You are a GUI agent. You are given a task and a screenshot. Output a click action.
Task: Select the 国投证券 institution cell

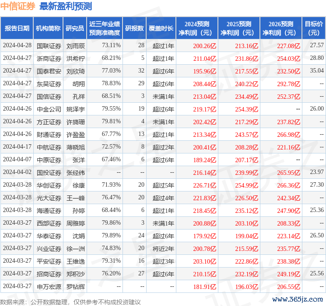pos(49,173)
